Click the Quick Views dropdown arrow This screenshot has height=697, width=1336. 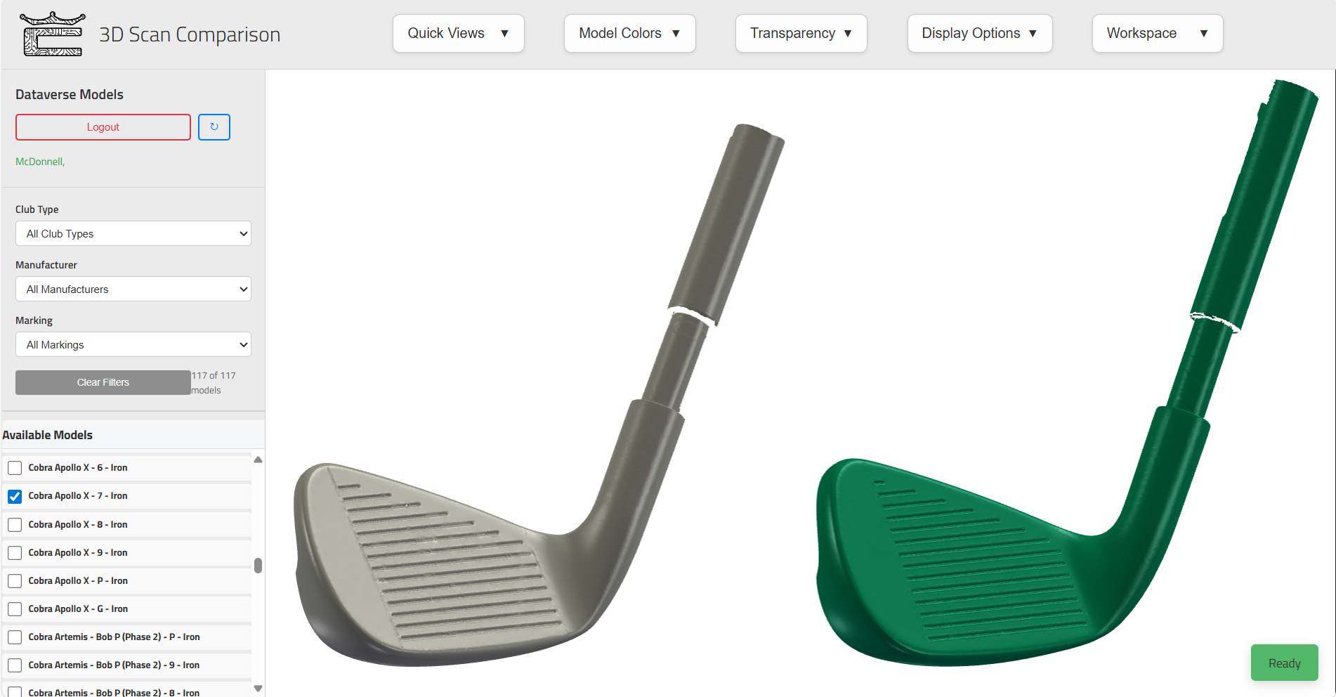click(x=504, y=34)
